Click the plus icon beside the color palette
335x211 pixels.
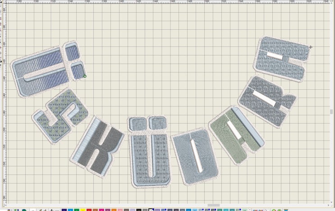(51, 210)
